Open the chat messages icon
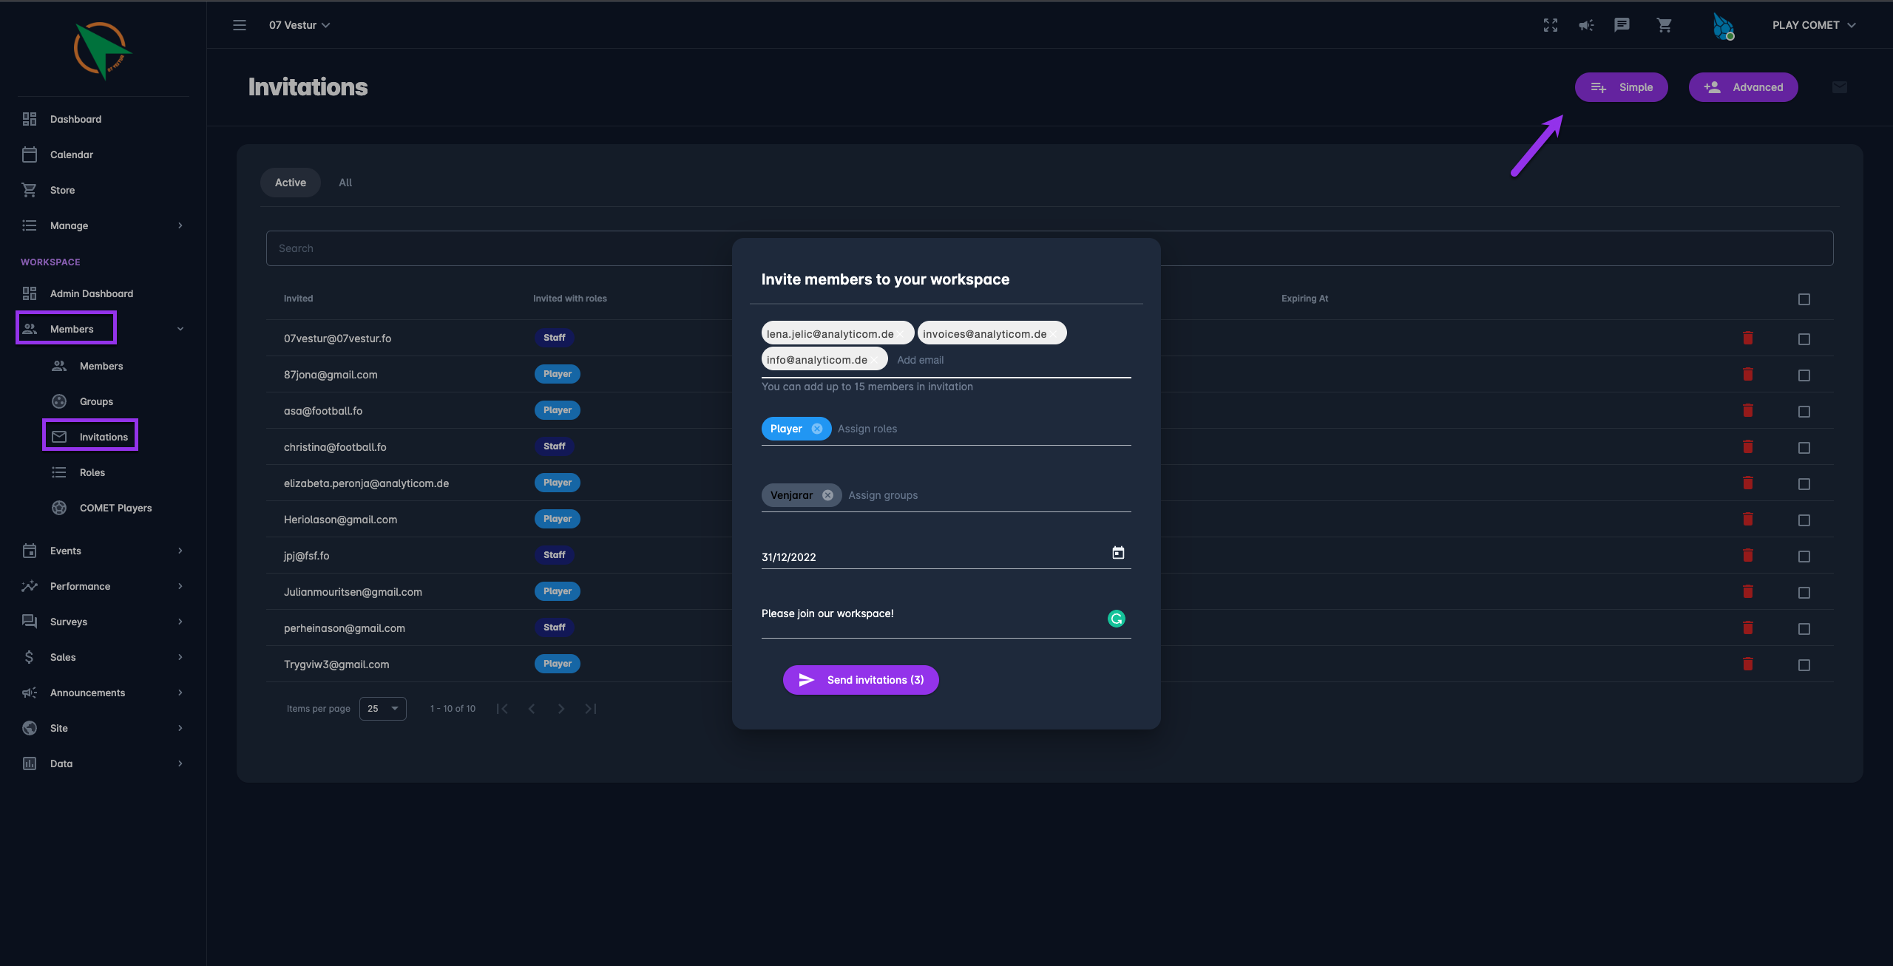Screen dimensions: 1893x966 [x=1622, y=25]
